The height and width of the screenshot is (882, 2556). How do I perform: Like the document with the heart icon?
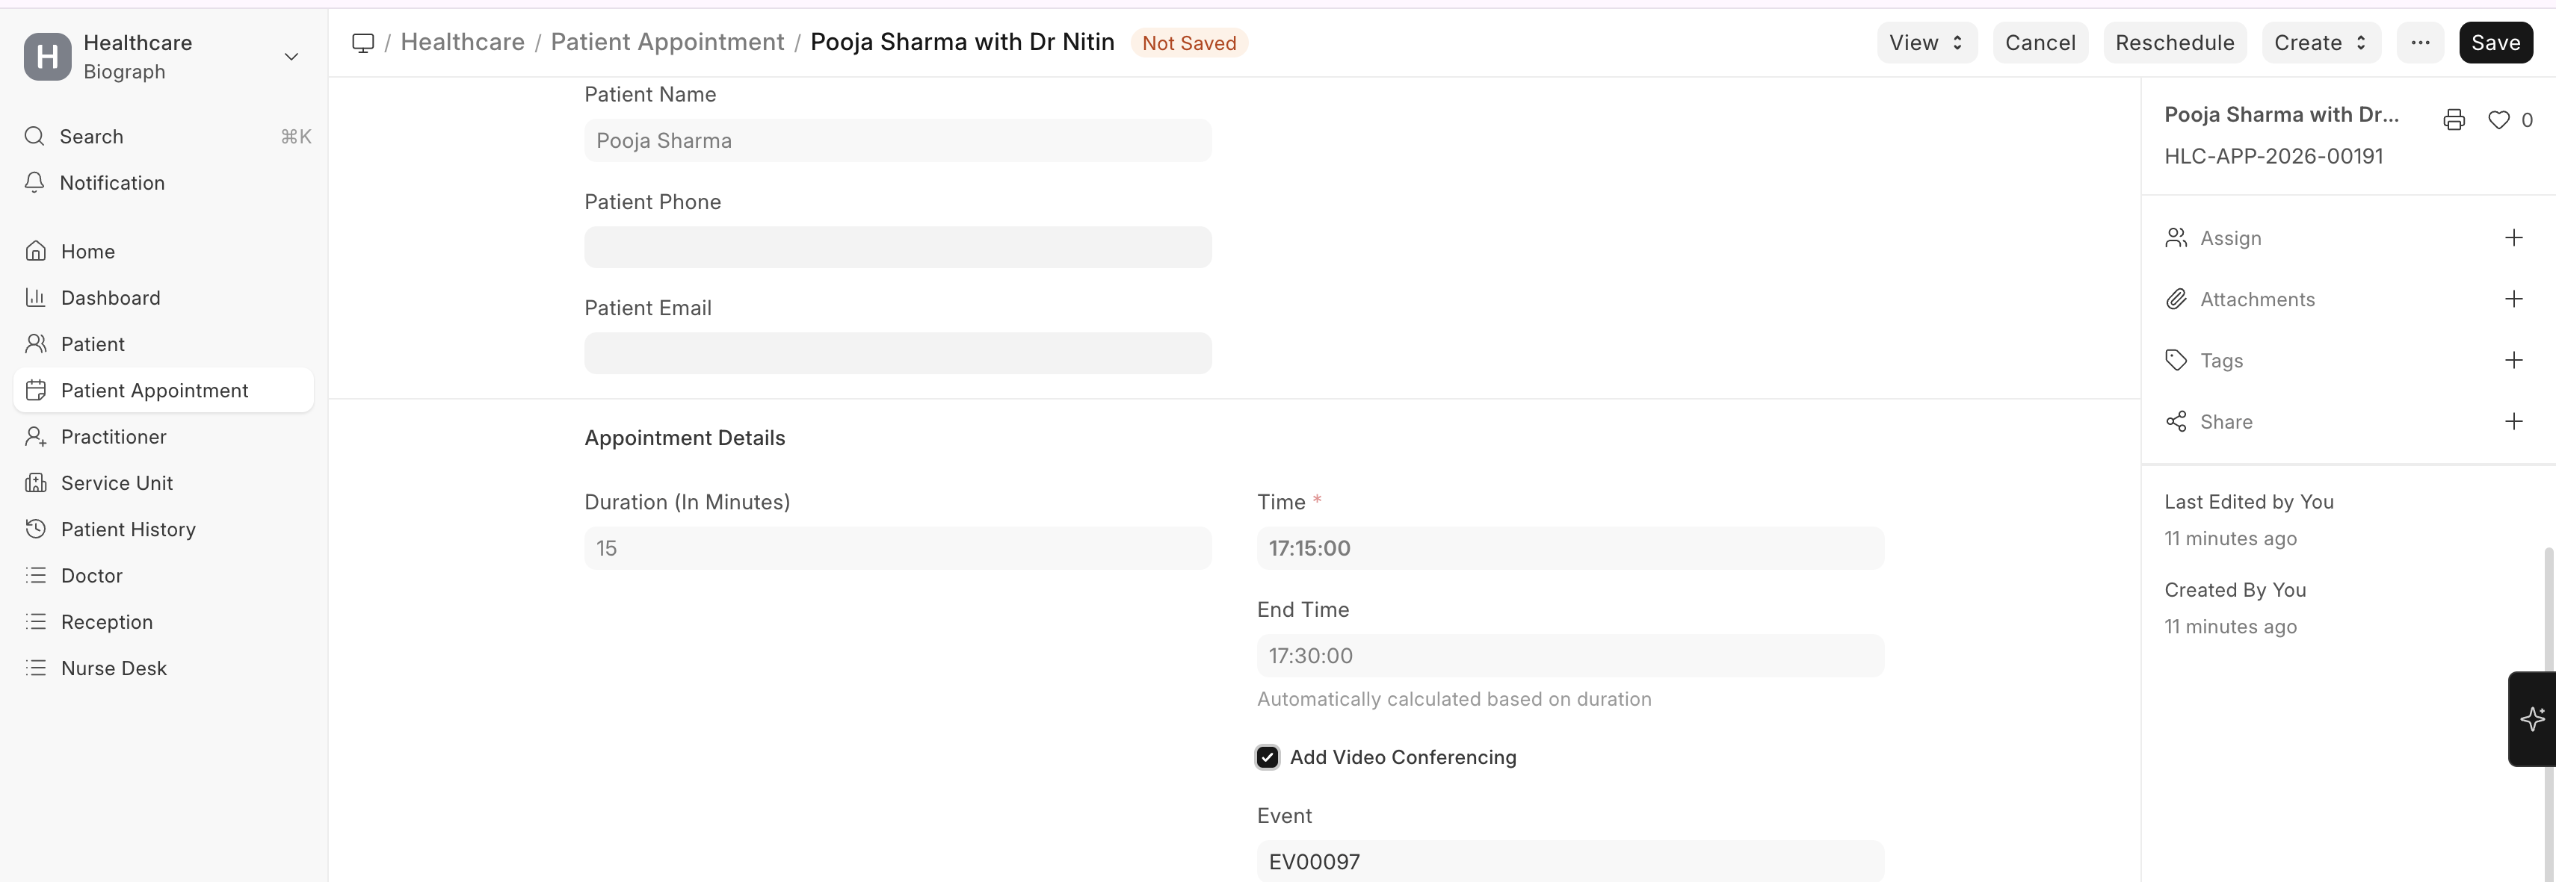click(2498, 120)
